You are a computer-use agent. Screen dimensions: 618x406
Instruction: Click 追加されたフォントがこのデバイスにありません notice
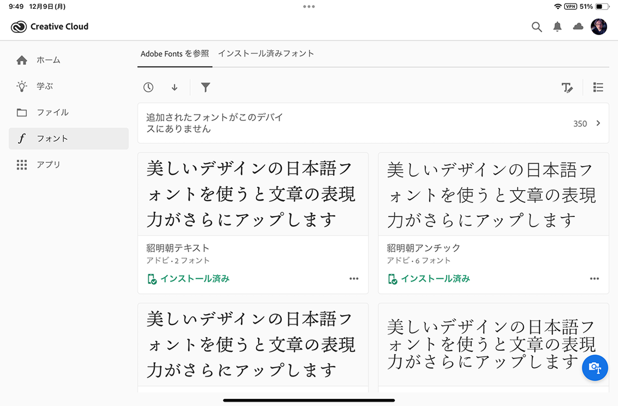(x=214, y=123)
